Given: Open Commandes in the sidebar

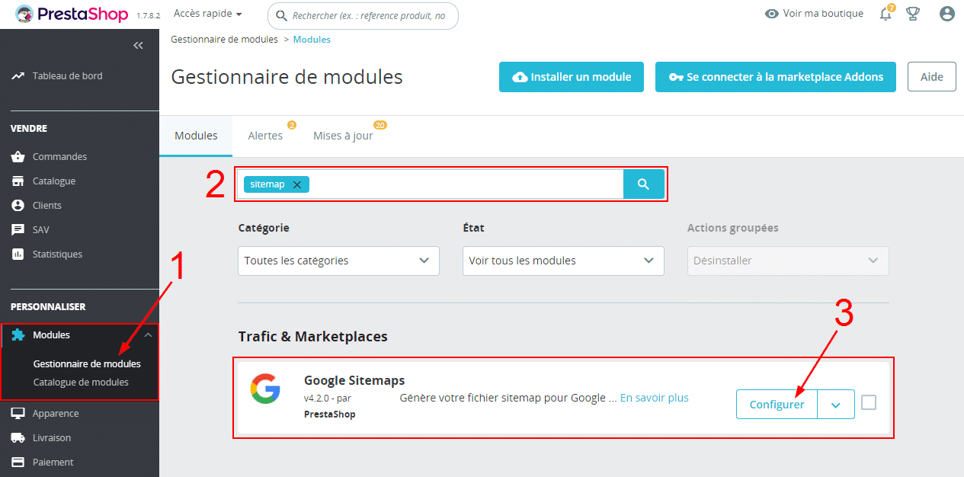Looking at the screenshot, I should pyautogui.click(x=59, y=156).
